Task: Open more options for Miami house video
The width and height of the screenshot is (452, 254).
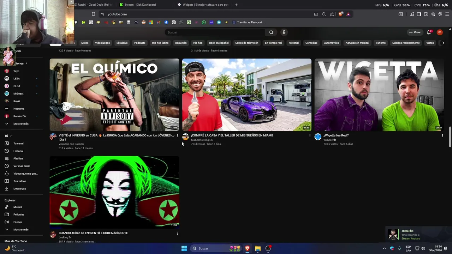Action: 310,135
